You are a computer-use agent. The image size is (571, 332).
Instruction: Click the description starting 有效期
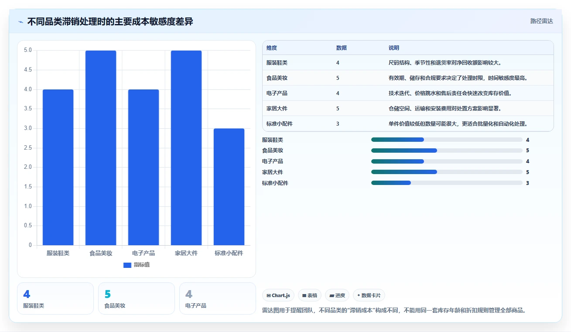[x=458, y=78]
